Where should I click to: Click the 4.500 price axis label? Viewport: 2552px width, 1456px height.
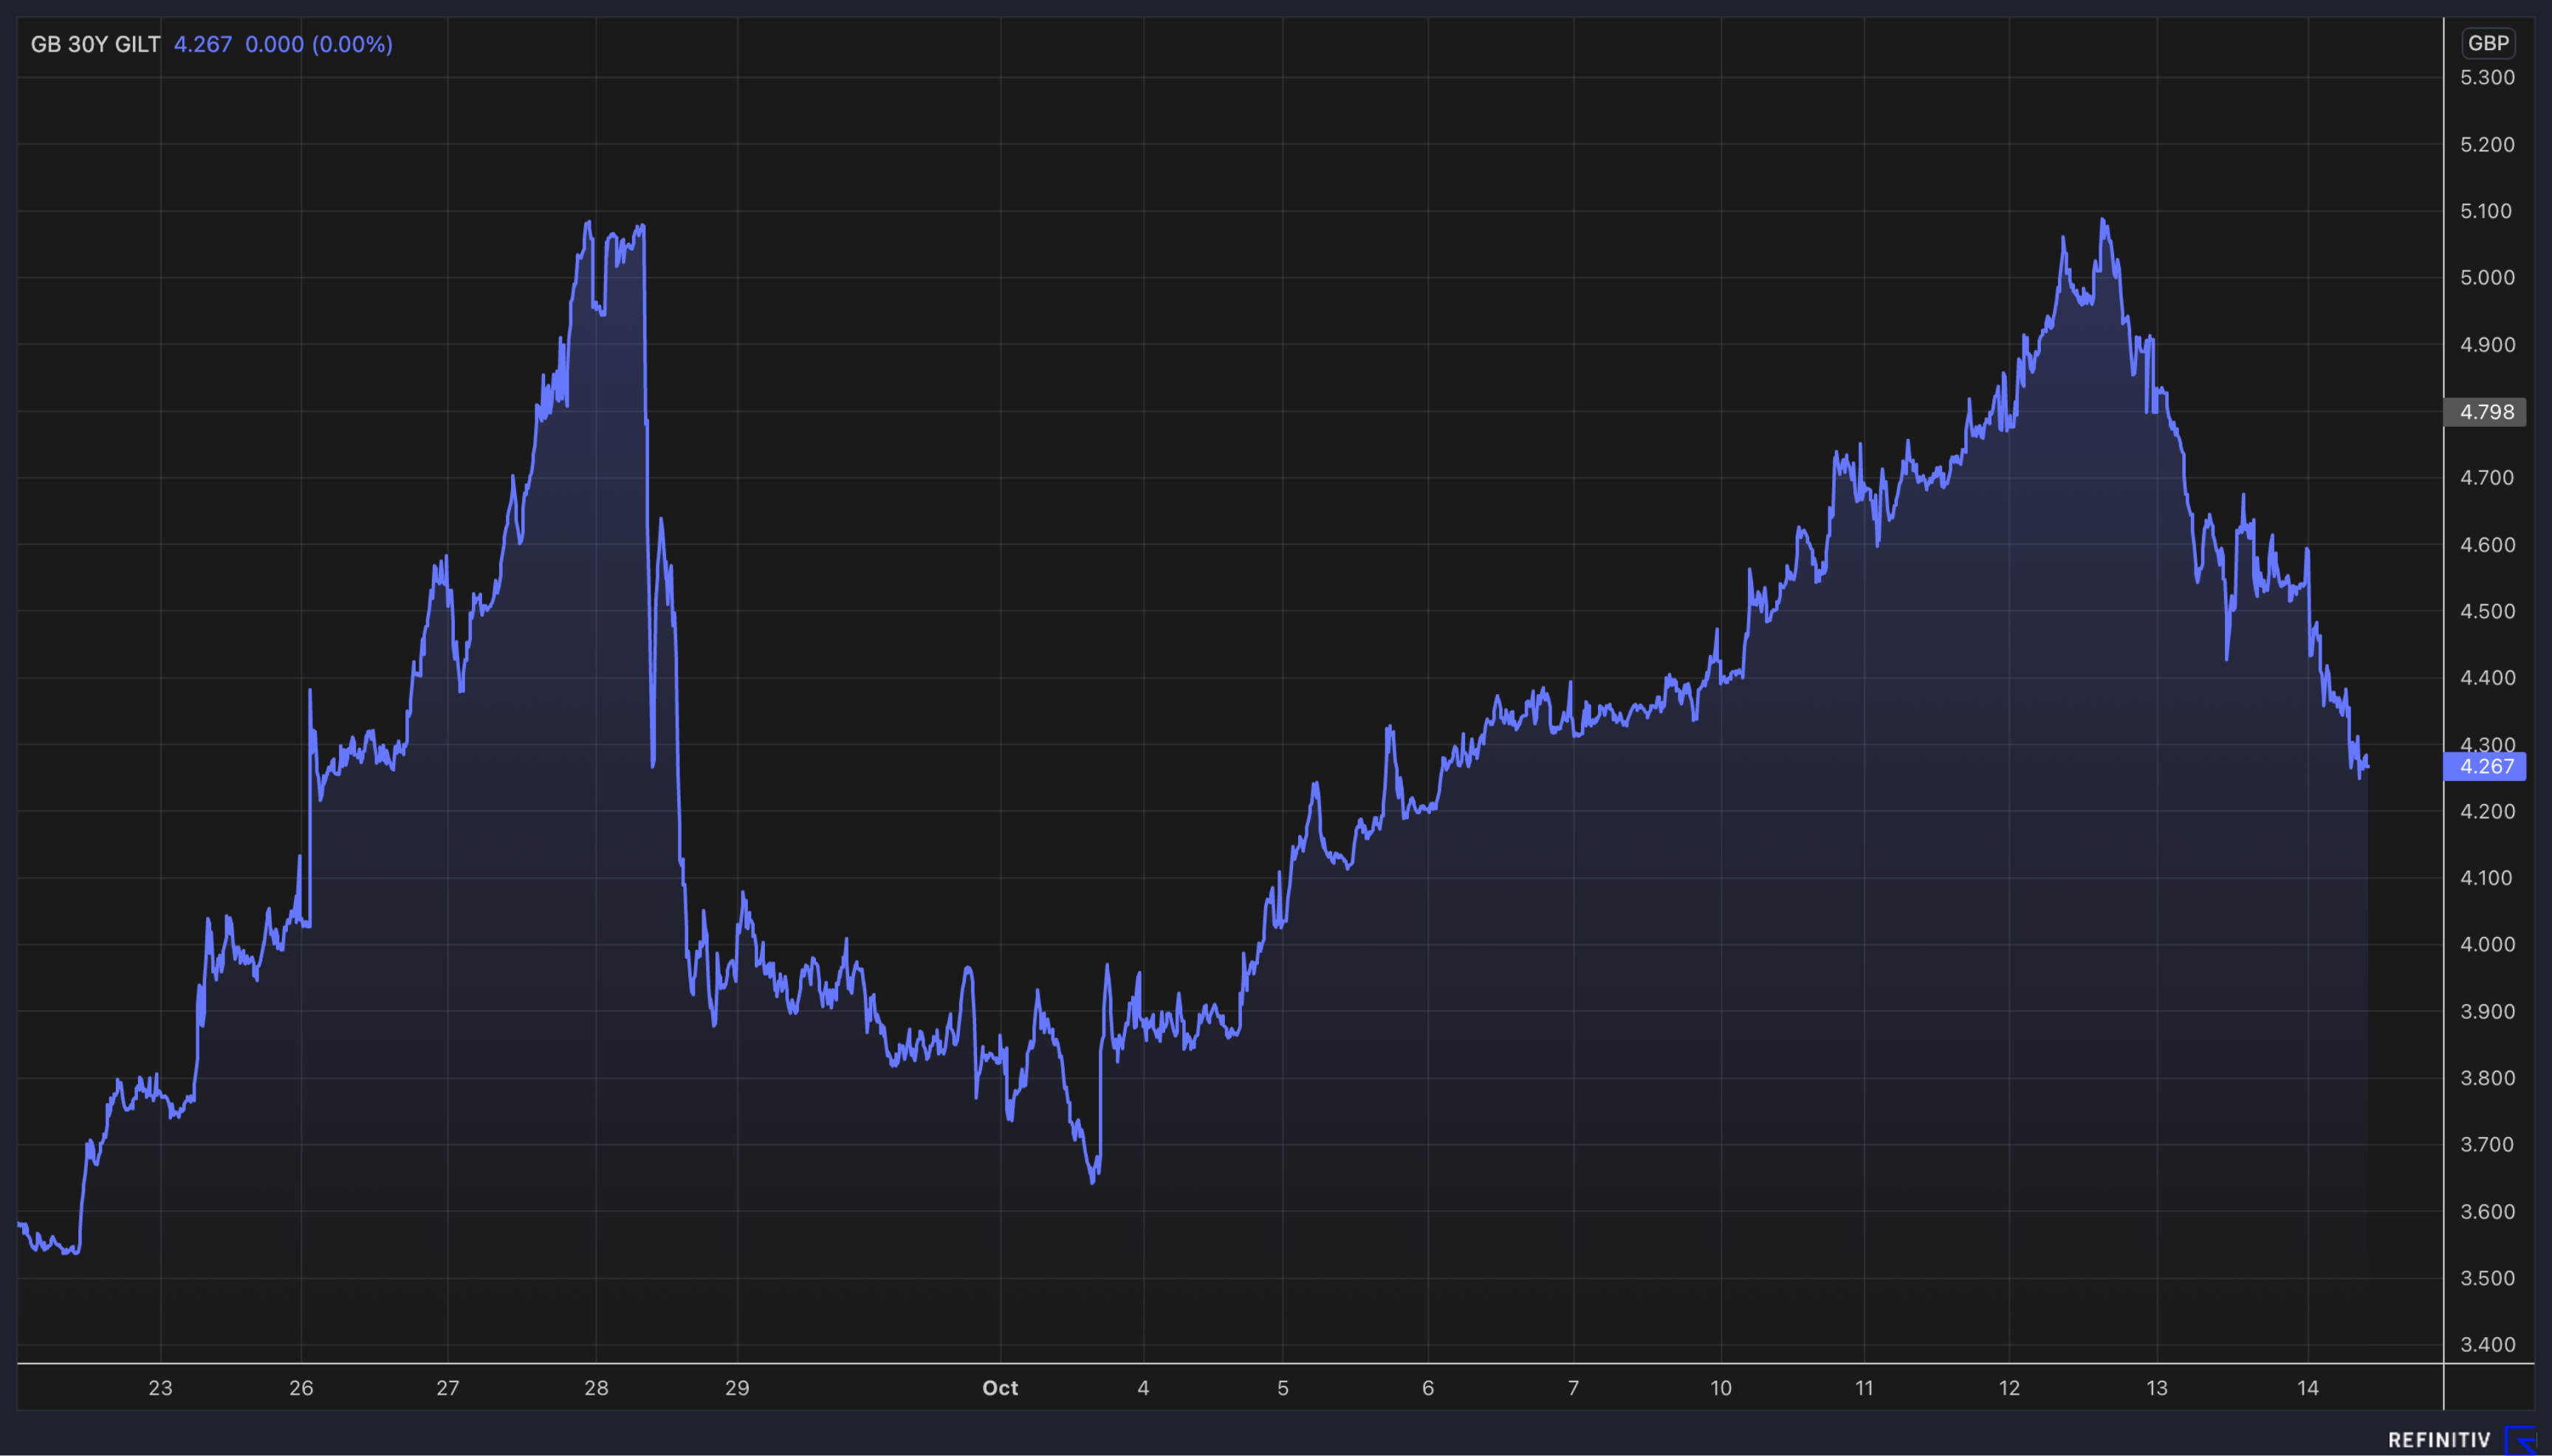coord(2487,611)
